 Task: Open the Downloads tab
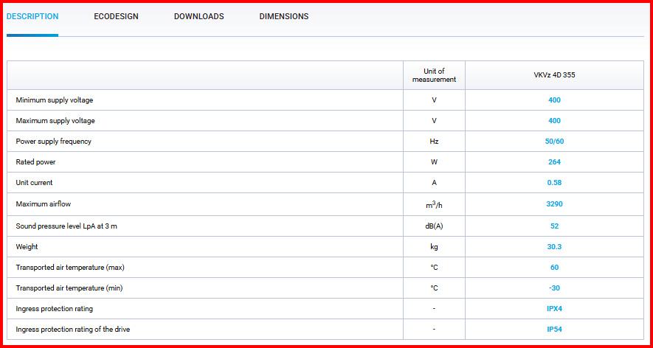198,16
